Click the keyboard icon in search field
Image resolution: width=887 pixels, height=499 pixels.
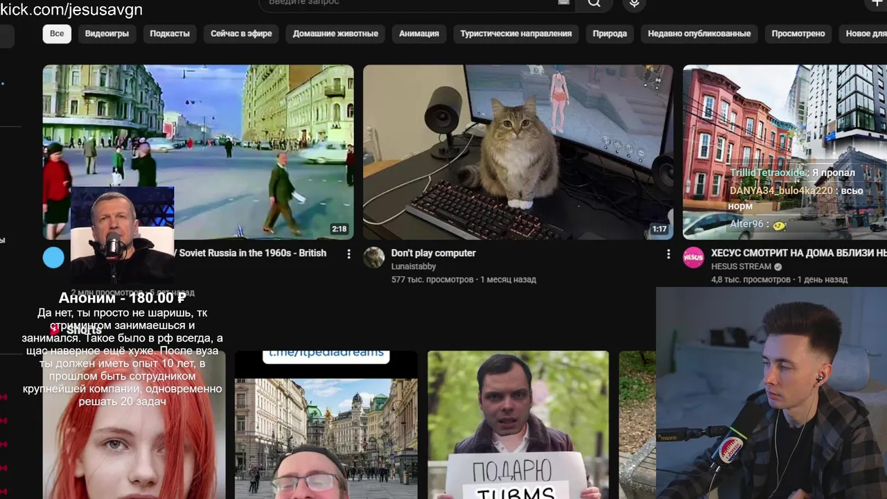pos(563,2)
